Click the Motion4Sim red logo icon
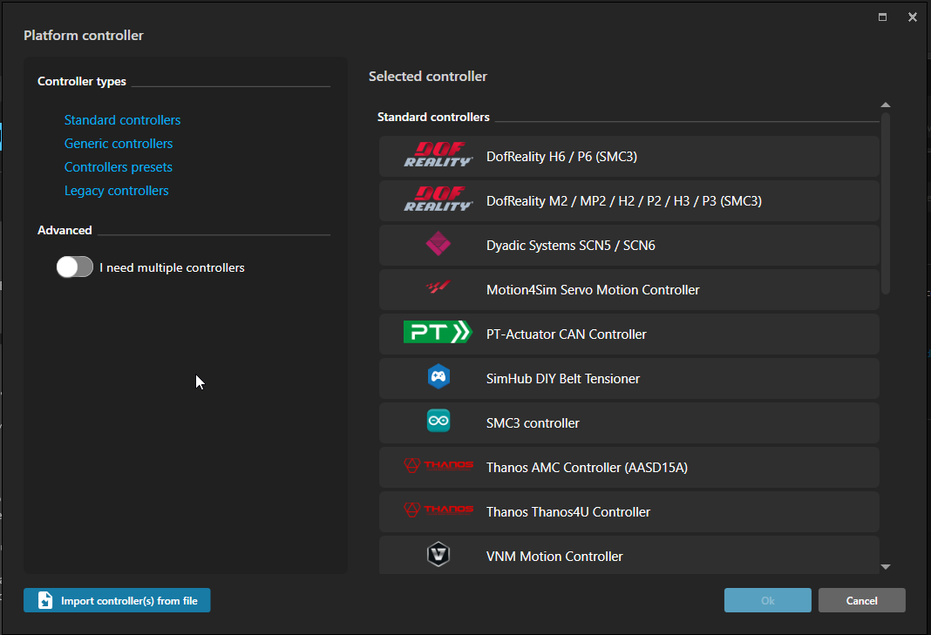Screen dimensions: 931x635 438,289
